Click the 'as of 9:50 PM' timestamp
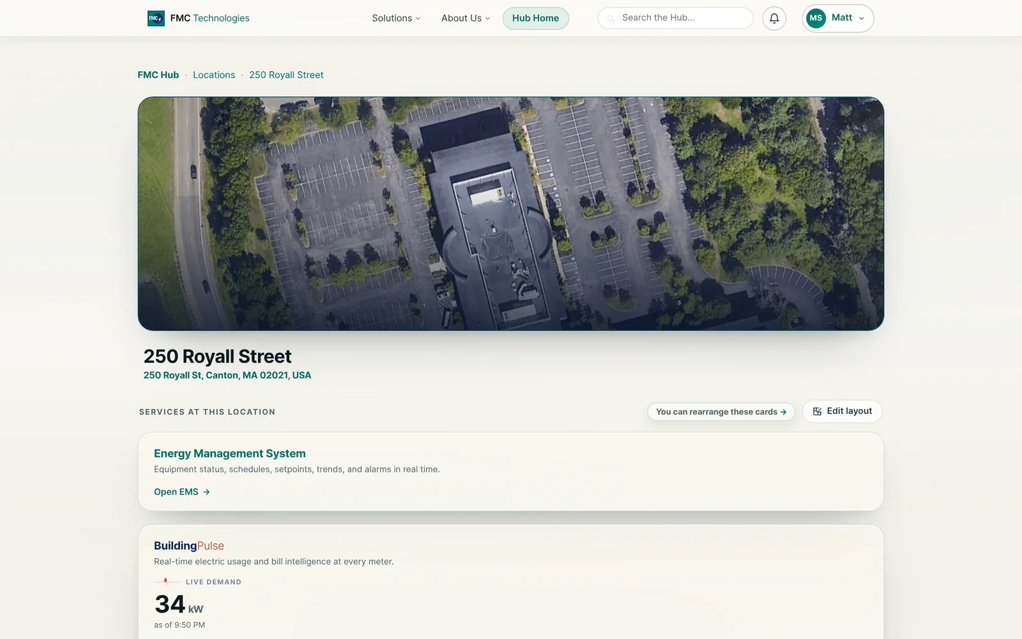The width and height of the screenshot is (1022, 639). pos(179,625)
